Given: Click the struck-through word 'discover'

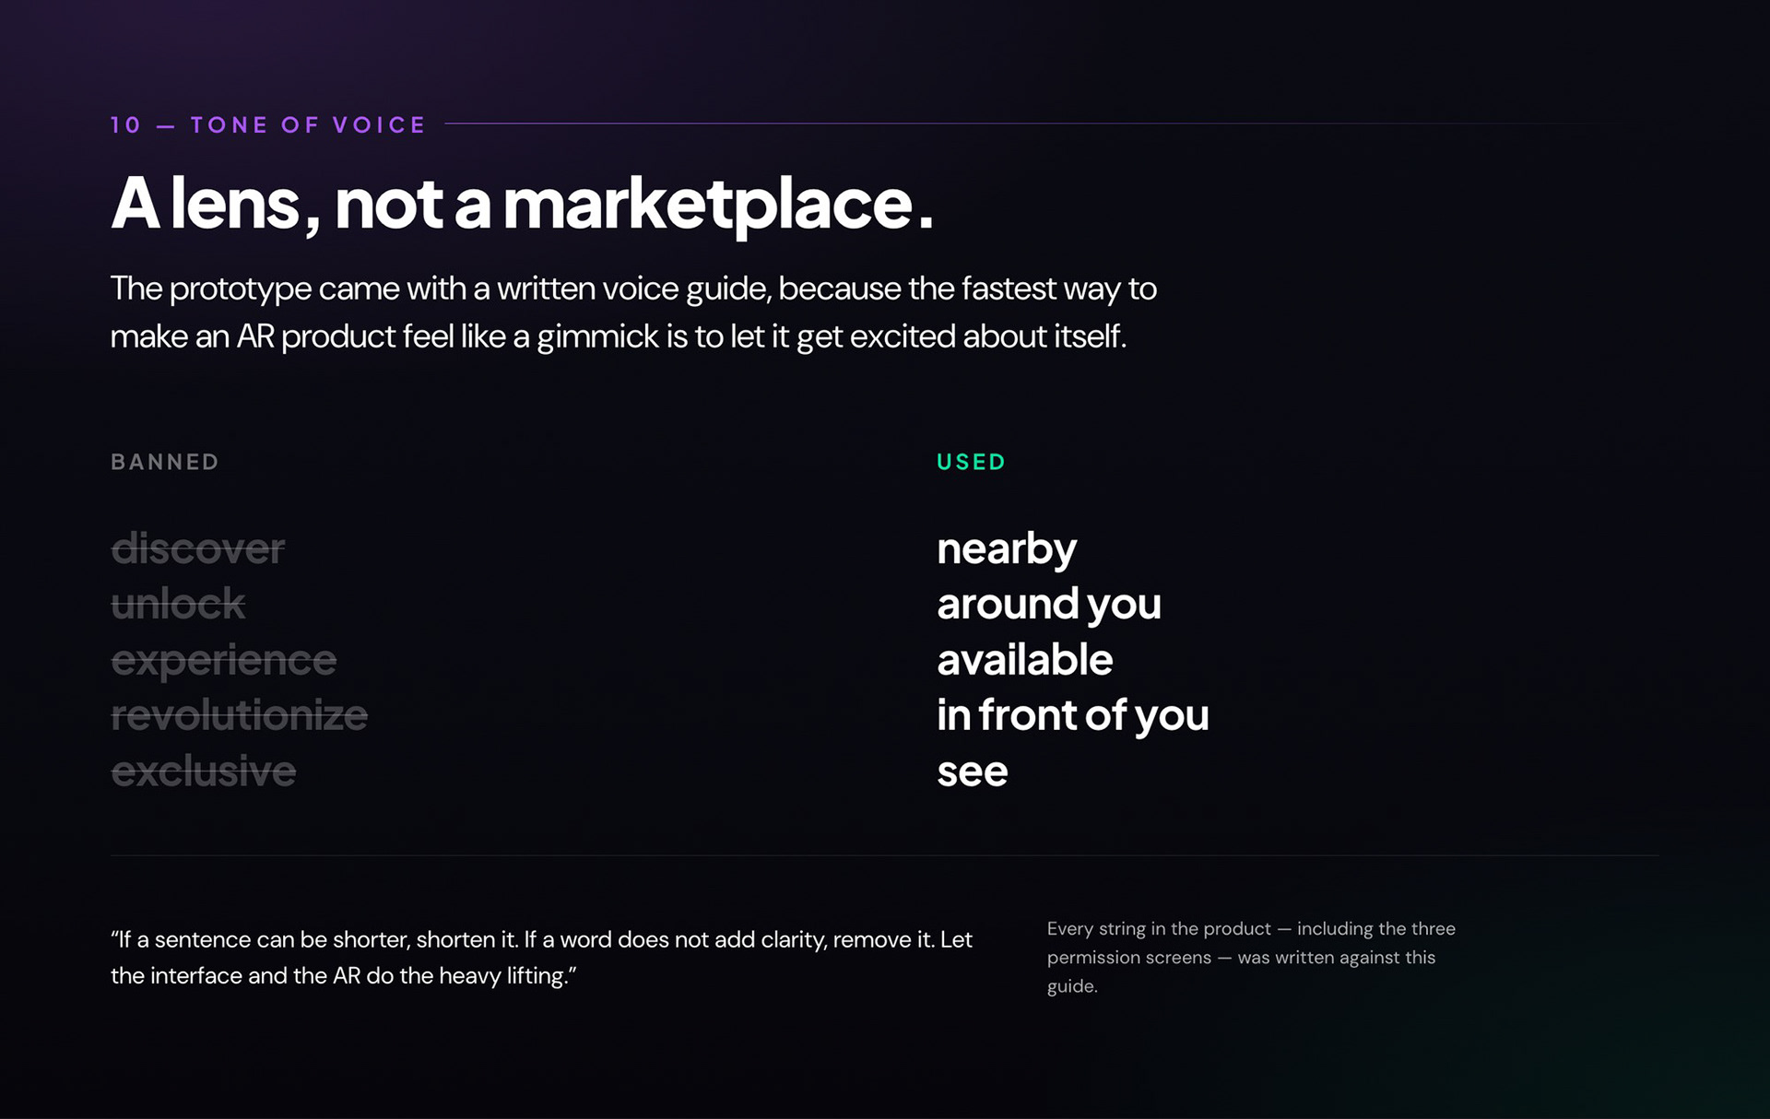Looking at the screenshot, I should tap(198, 548).
